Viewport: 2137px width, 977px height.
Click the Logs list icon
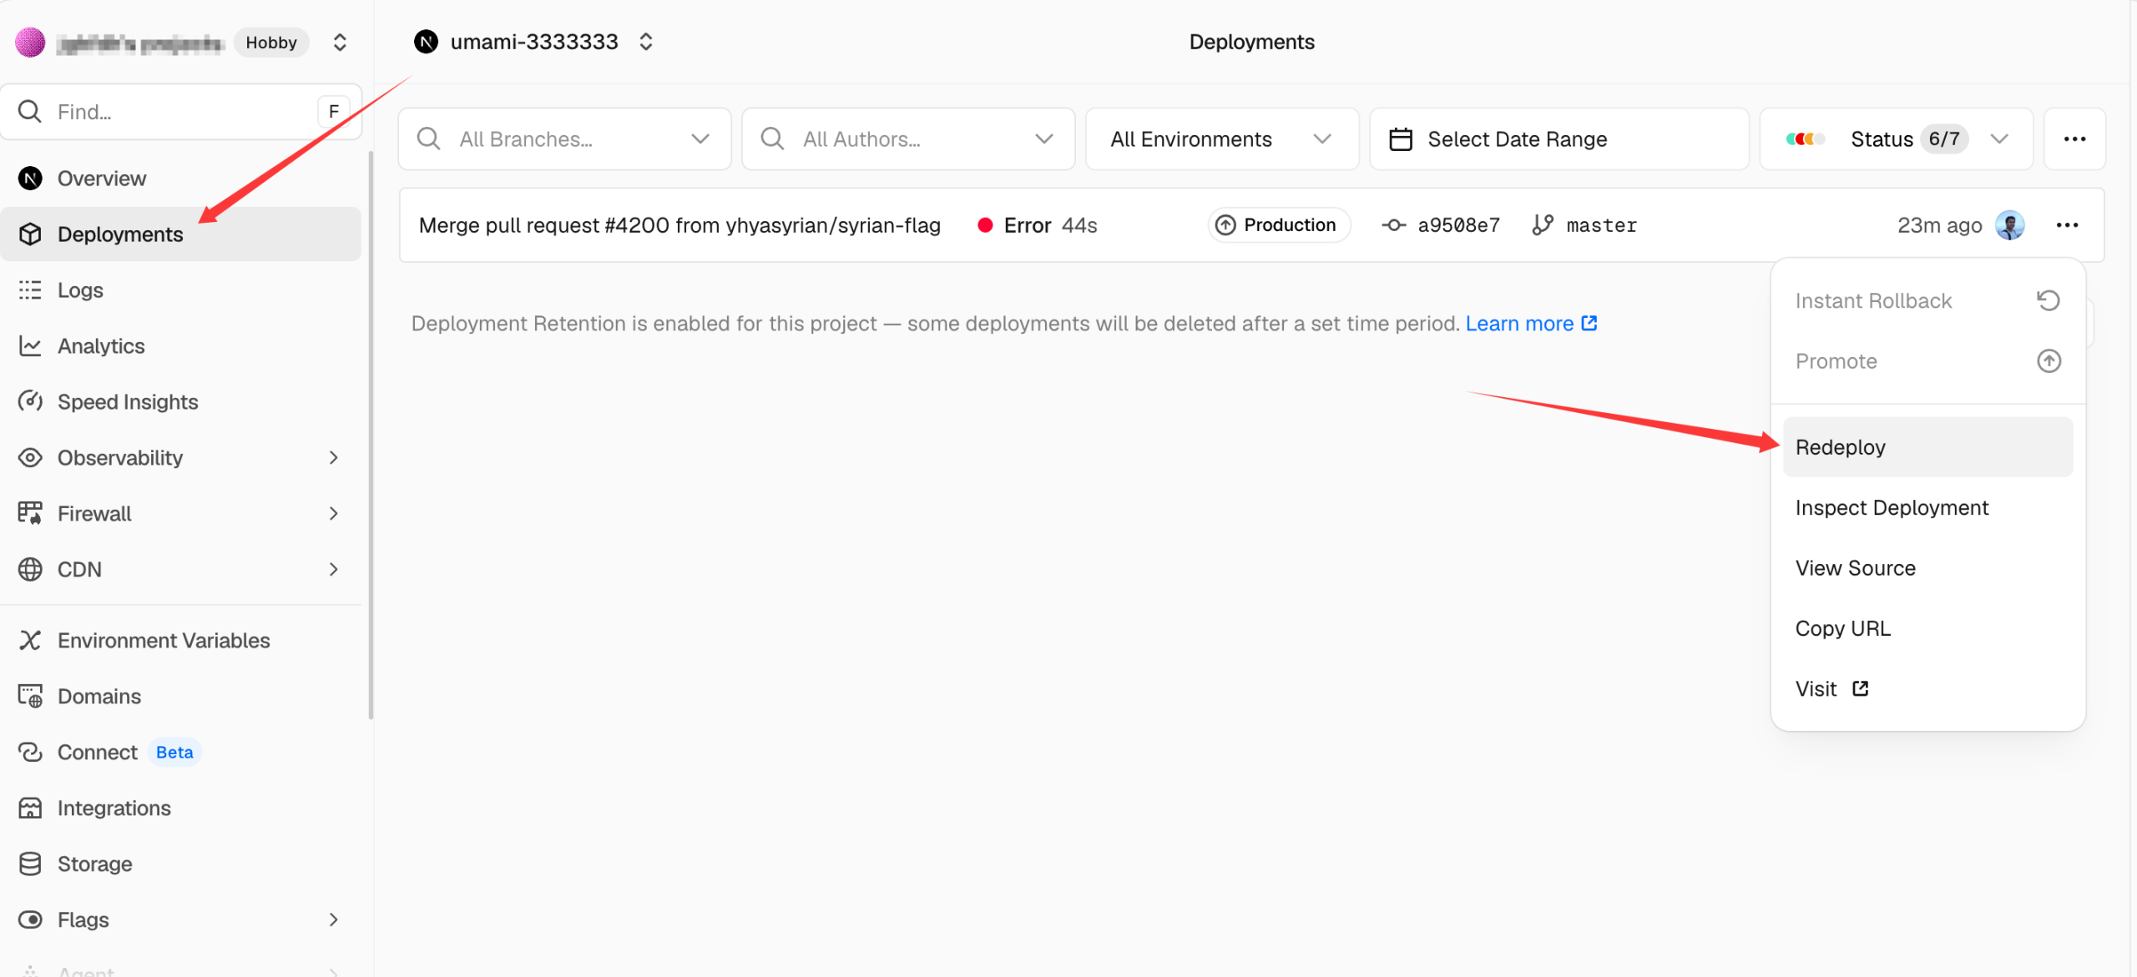(30, 290)
